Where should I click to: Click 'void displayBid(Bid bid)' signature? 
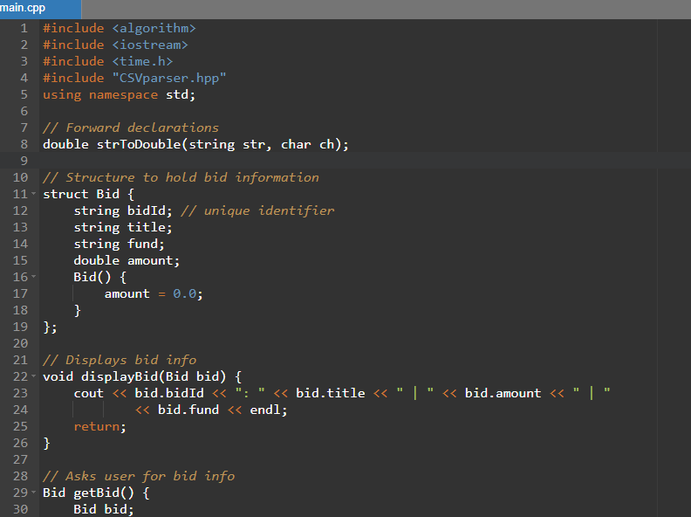134,376
